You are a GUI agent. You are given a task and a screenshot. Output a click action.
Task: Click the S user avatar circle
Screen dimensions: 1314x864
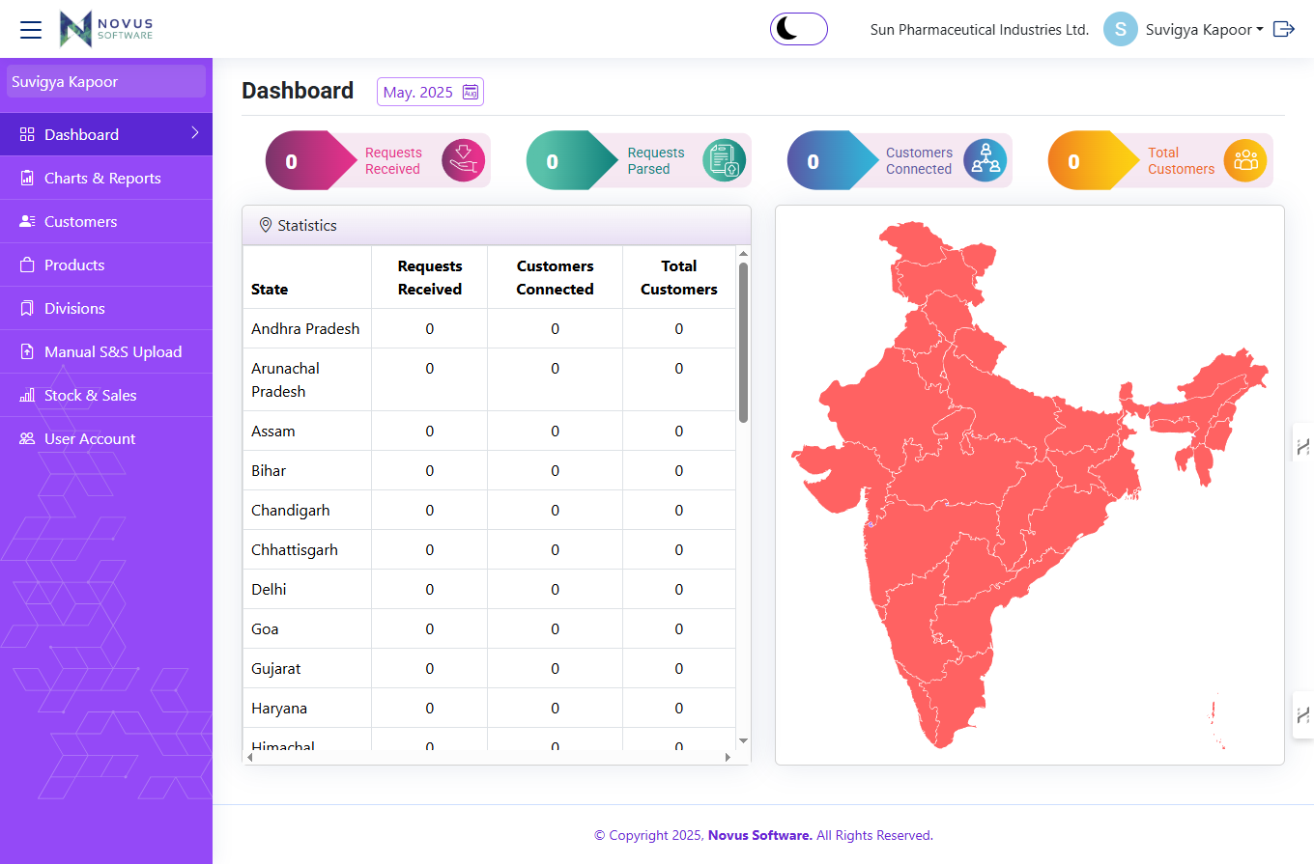1120,29
